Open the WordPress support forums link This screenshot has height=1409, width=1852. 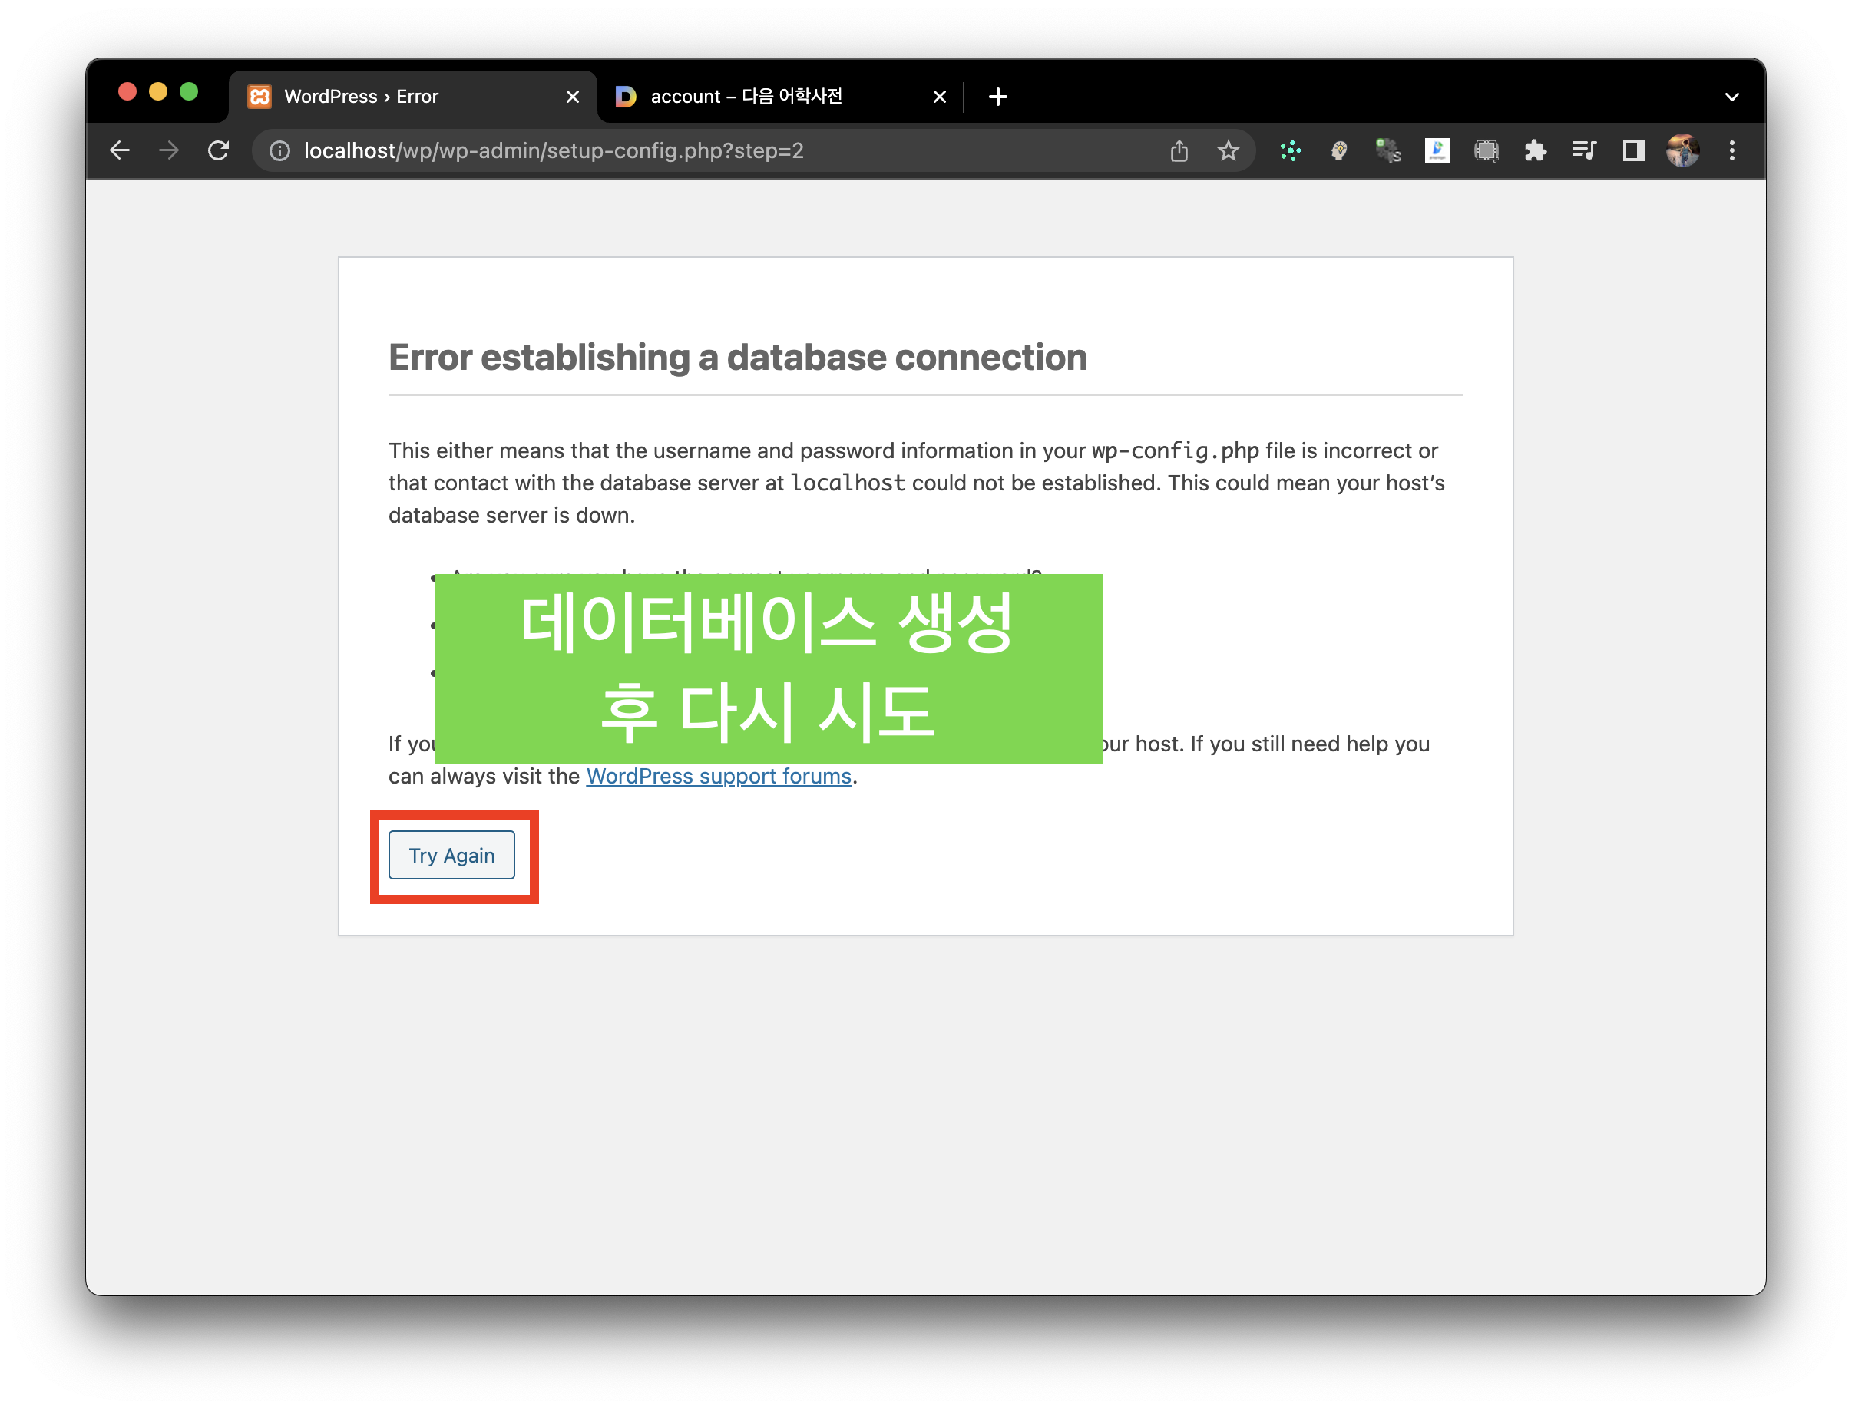coord(719,776)
